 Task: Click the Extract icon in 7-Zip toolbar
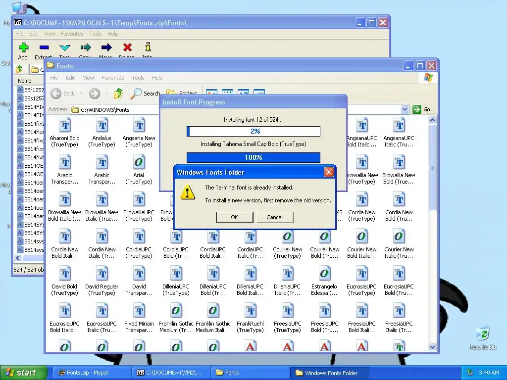click(44, 47)
